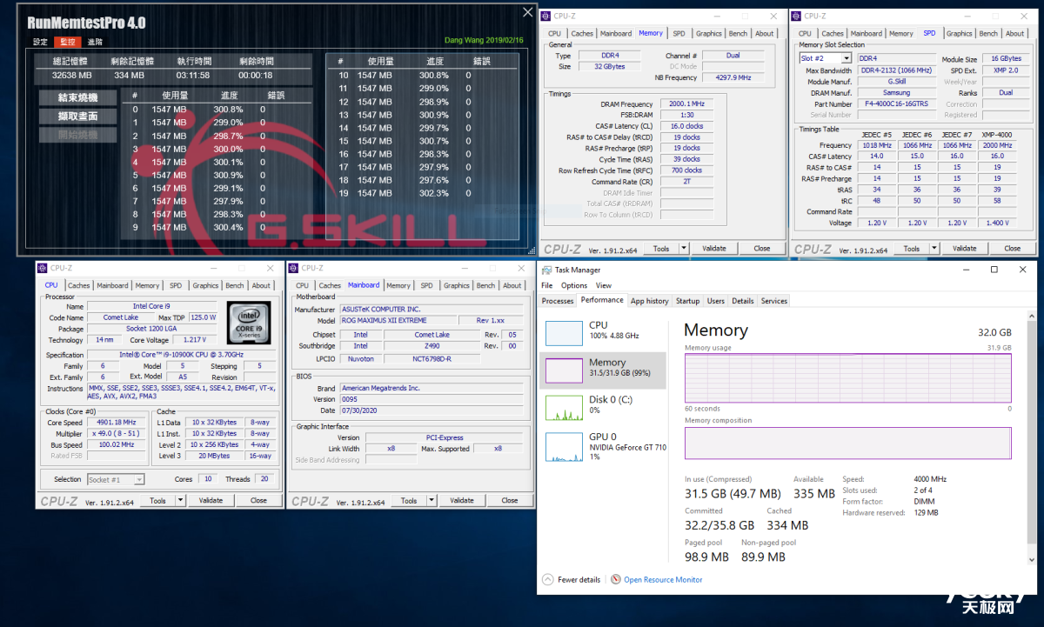This screenshot has width=1044, height=627.
Task: Click Close button in CPU-Z Memory window
Action: (x=762, y=248)
